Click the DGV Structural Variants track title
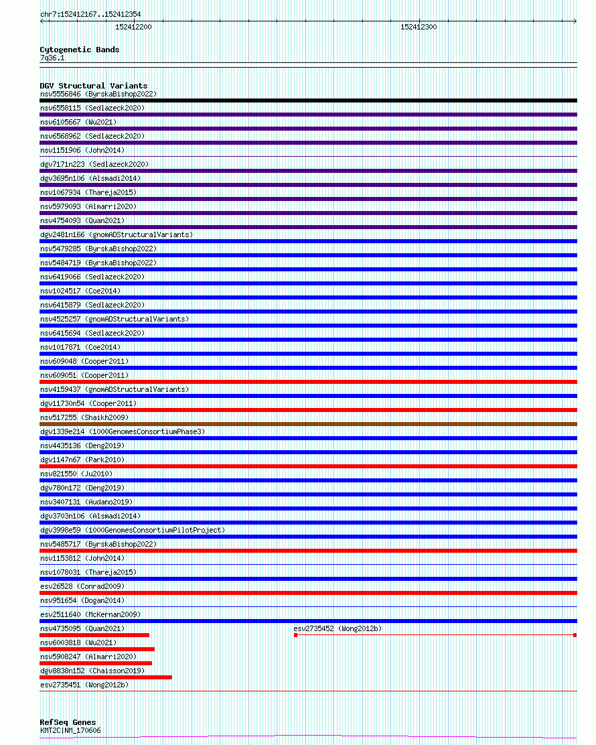 (x=94, y=86)
